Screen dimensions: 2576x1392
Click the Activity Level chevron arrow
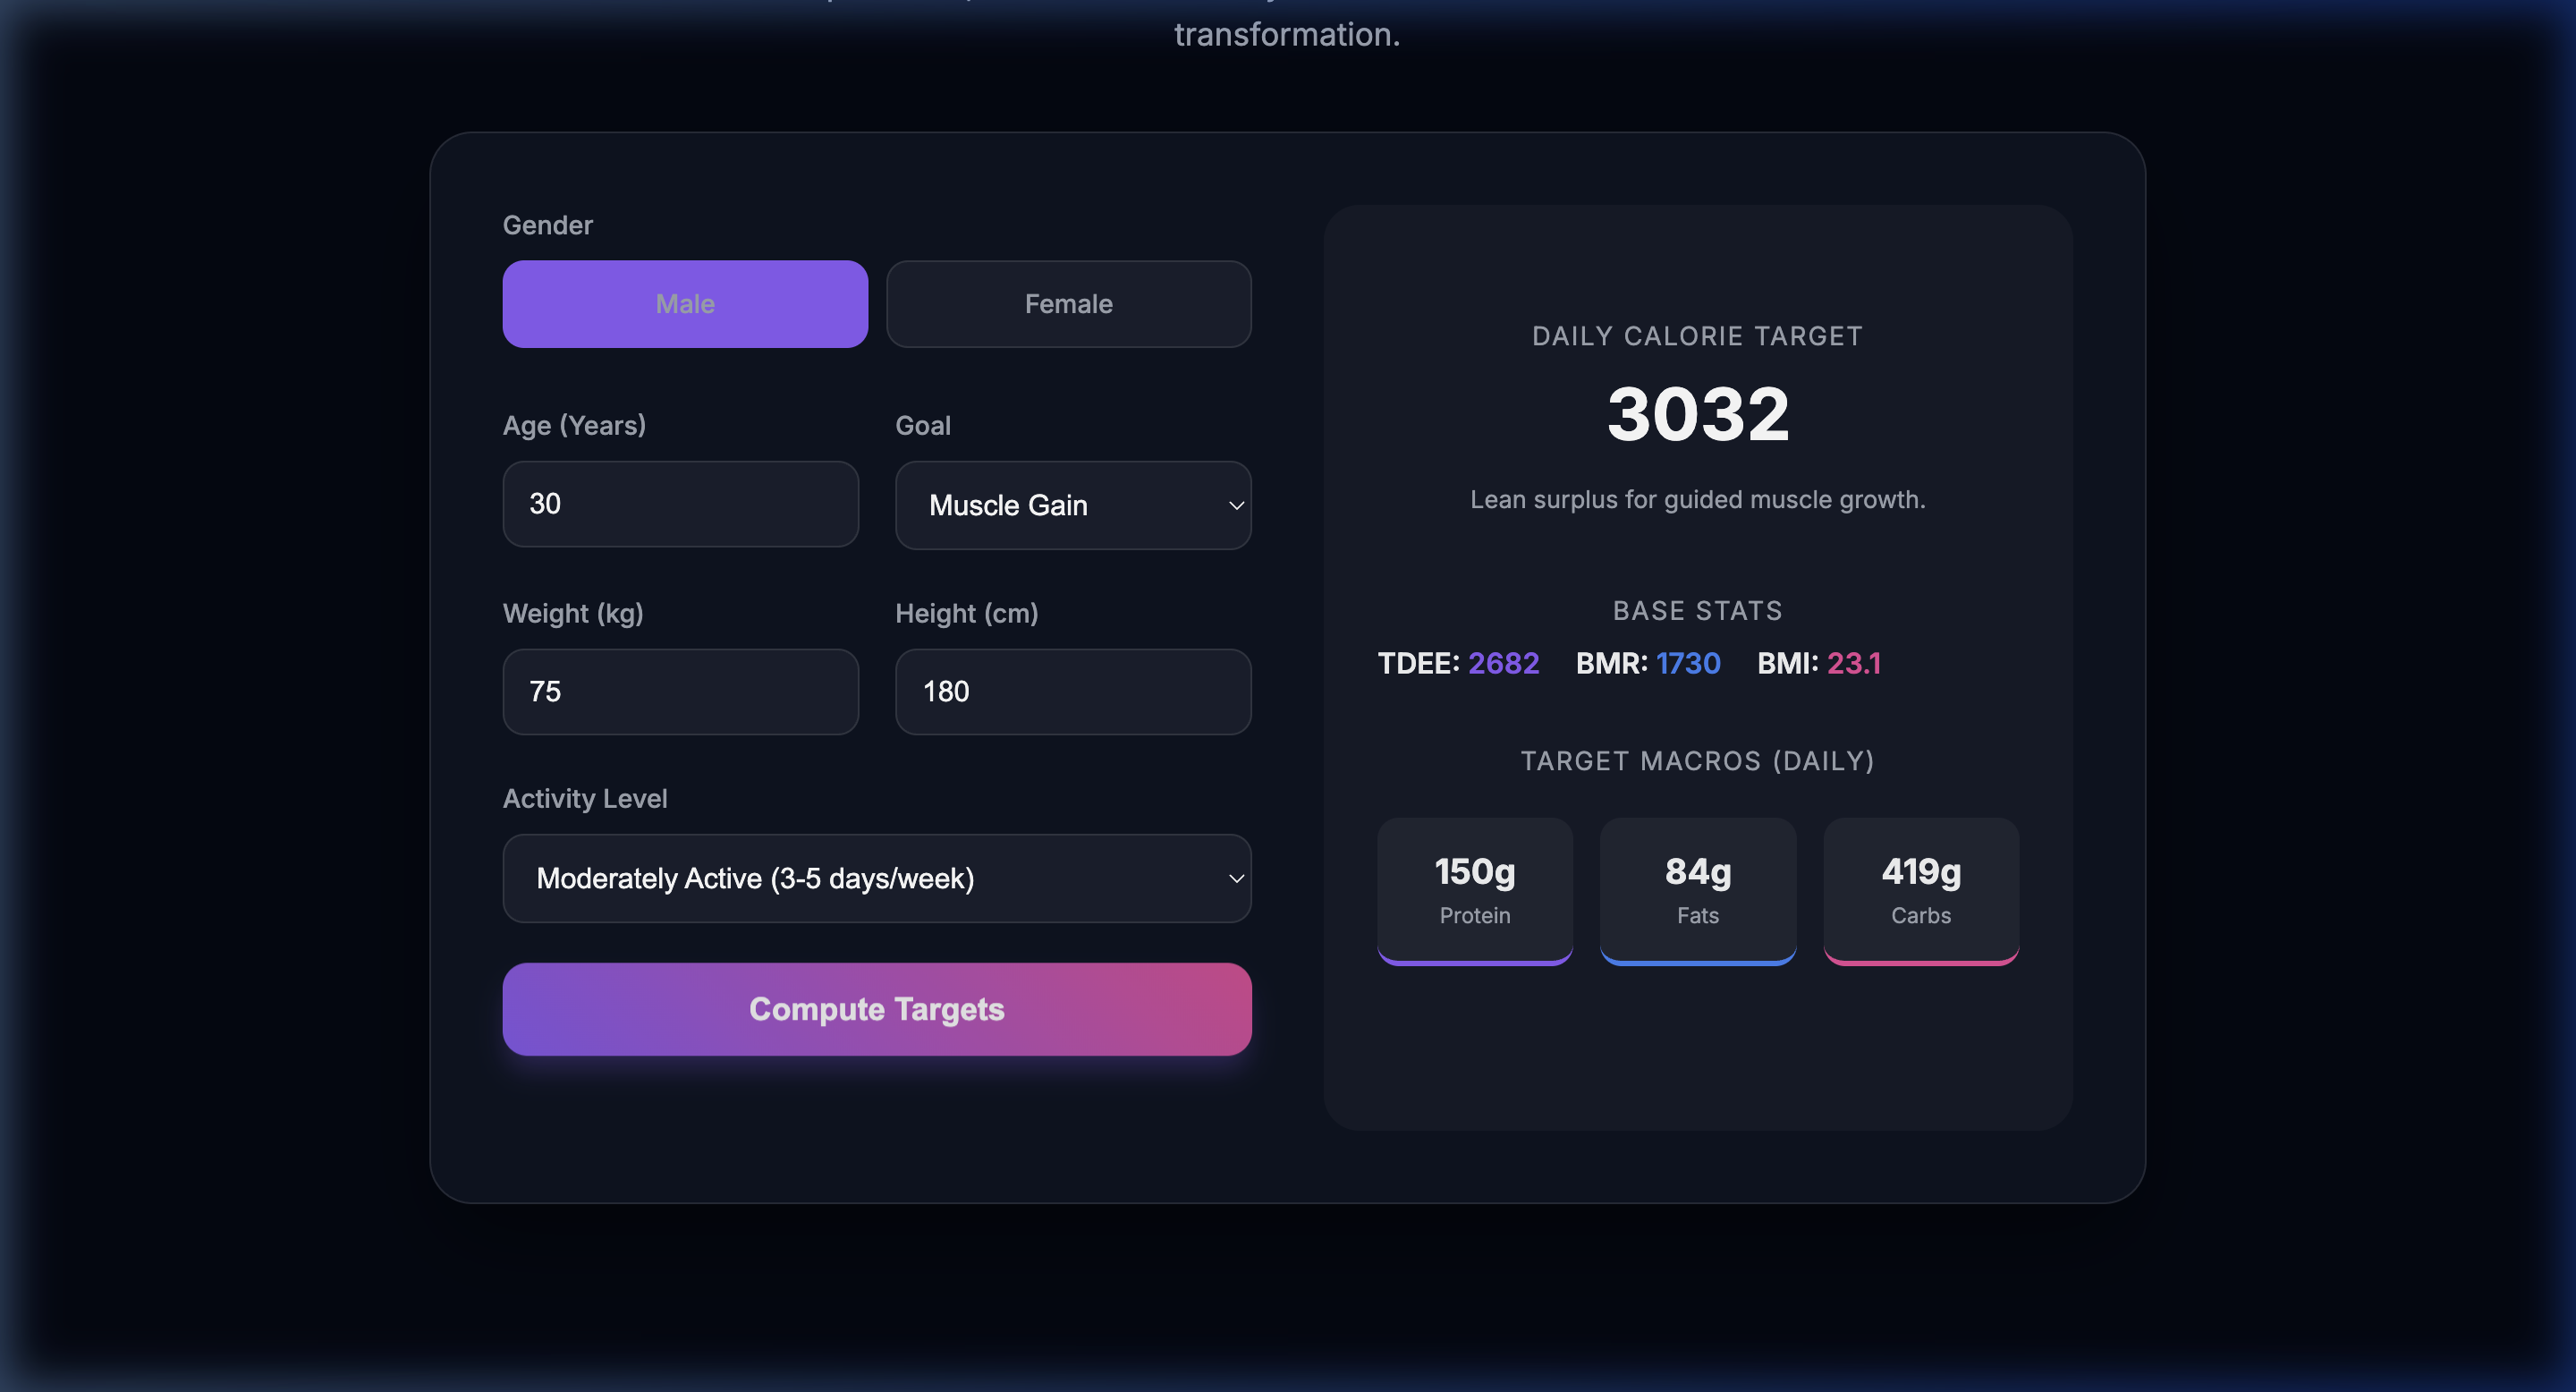1236,879
